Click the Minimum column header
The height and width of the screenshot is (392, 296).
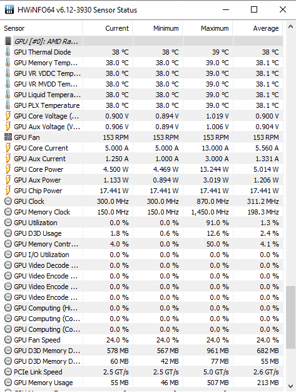158,28
